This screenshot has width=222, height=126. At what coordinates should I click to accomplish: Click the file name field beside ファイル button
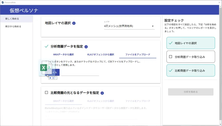tap(80, 73)
